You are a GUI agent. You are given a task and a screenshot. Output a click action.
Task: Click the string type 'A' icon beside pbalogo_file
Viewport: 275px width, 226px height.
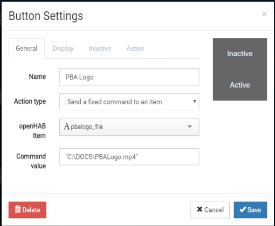click(66, 127)
